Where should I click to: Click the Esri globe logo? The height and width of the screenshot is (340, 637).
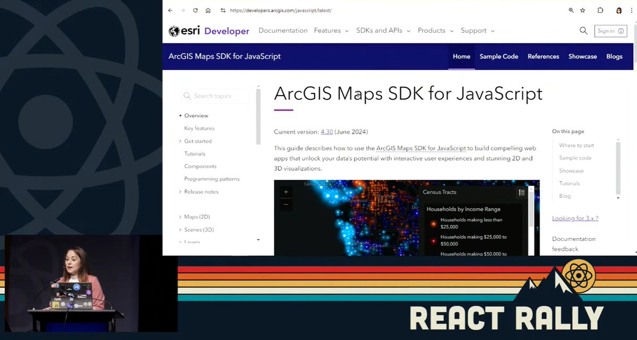coord(174,31)
